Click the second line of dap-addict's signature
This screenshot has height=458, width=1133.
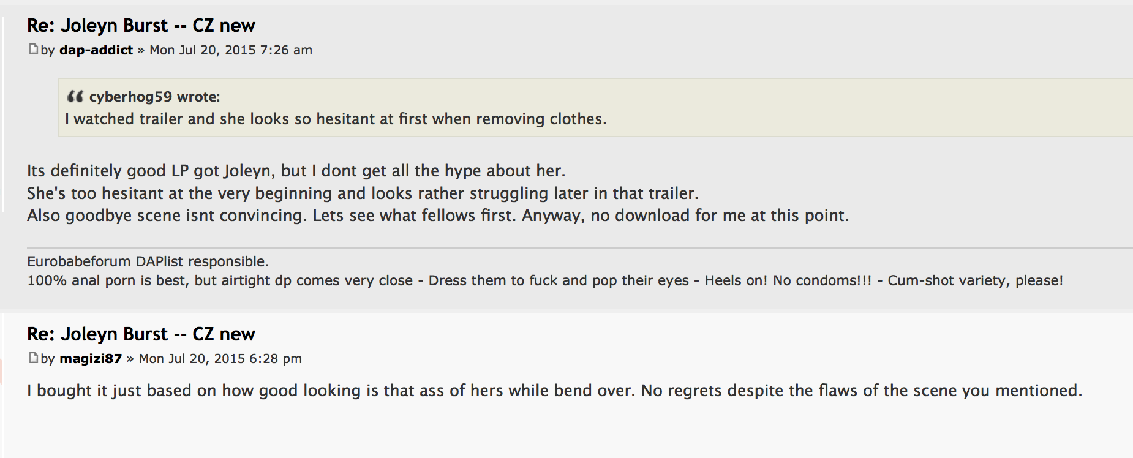[x=545, y=280]
